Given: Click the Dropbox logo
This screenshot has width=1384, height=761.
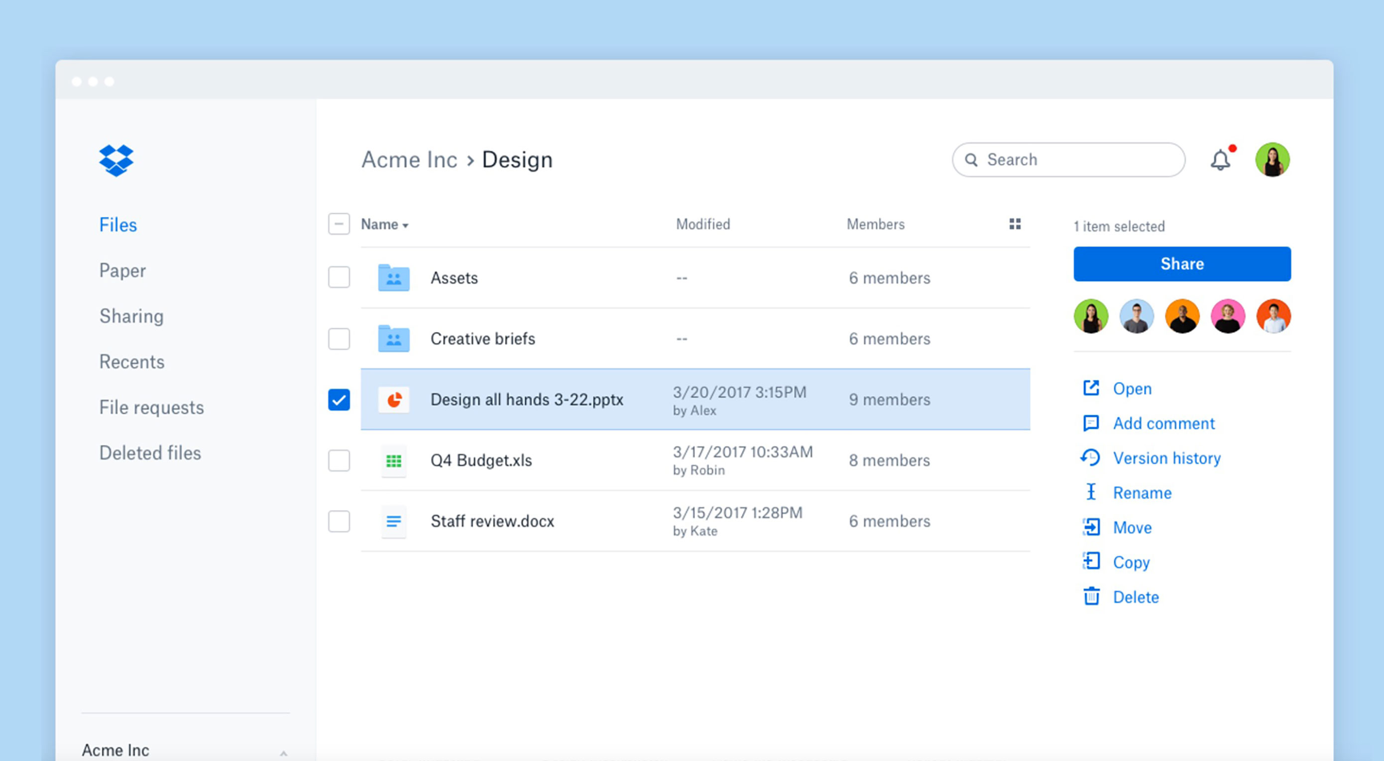Looking at the screenshot, I should tap(116, 159).
